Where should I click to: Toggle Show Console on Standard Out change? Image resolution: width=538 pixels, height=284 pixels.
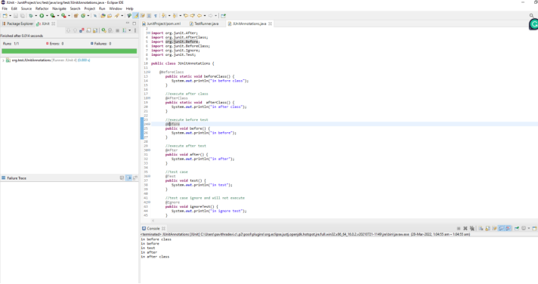tap(501, 228)
